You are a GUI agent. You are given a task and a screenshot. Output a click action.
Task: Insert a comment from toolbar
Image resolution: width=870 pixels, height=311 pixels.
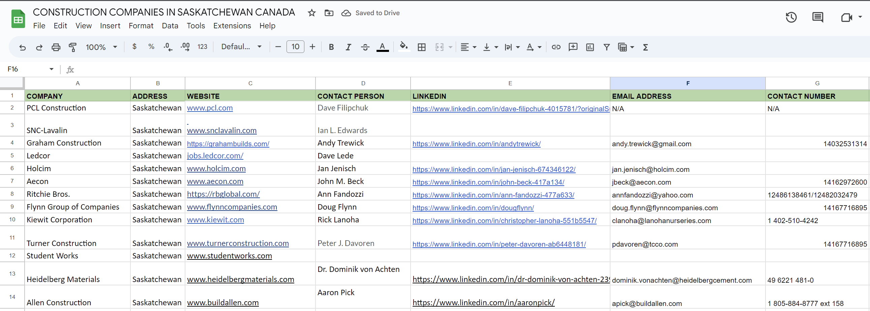coord(573,47)
